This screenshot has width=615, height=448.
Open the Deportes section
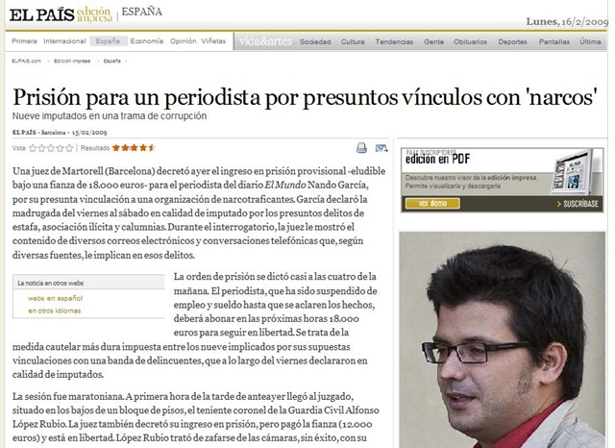pyautogui.click(x=512, y=41)
